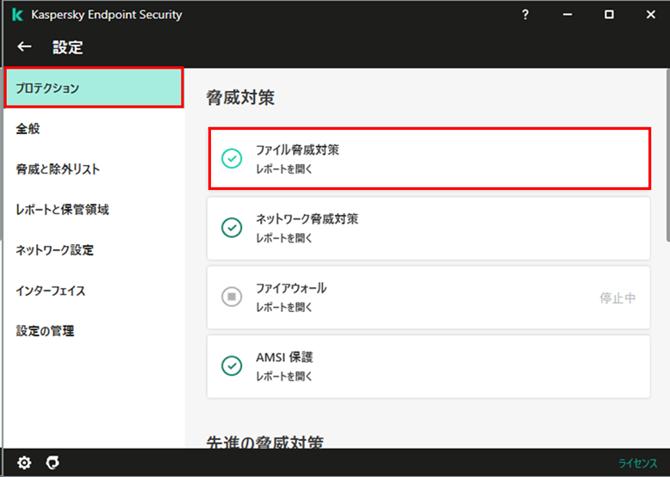The image size is (670, 477).
Task: Open the AMSI 保護 component title
Action: pyautogui.click(x=284, y=358)
